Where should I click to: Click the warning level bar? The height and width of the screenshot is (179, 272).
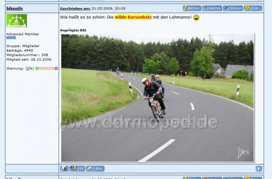[x=47, y=68]
